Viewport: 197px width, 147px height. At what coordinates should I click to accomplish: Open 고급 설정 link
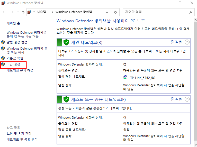point(13,65)
